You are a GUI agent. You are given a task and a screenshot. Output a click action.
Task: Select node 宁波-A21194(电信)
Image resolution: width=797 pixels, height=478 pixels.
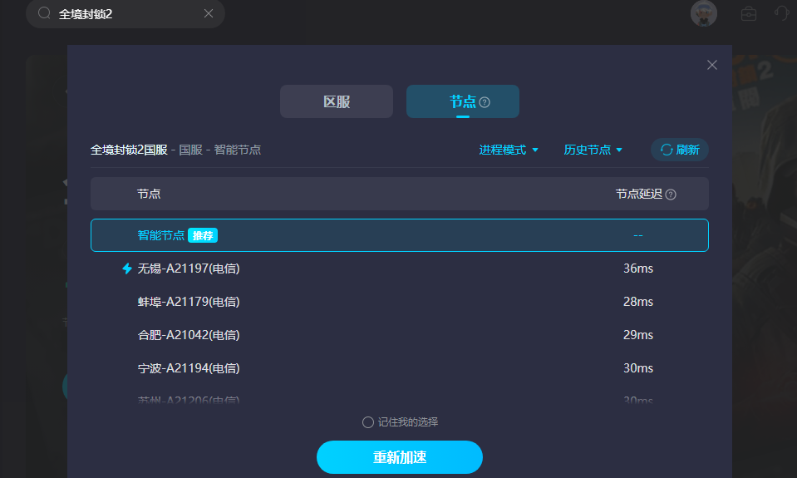(400, 368)
